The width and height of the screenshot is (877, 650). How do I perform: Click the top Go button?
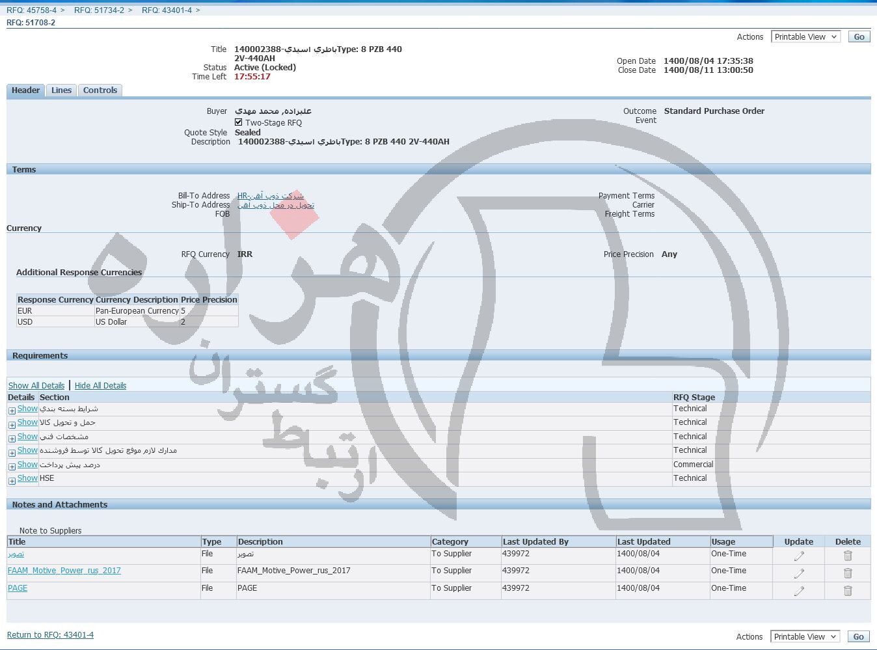pyautogui.click(x=859, y=37)
